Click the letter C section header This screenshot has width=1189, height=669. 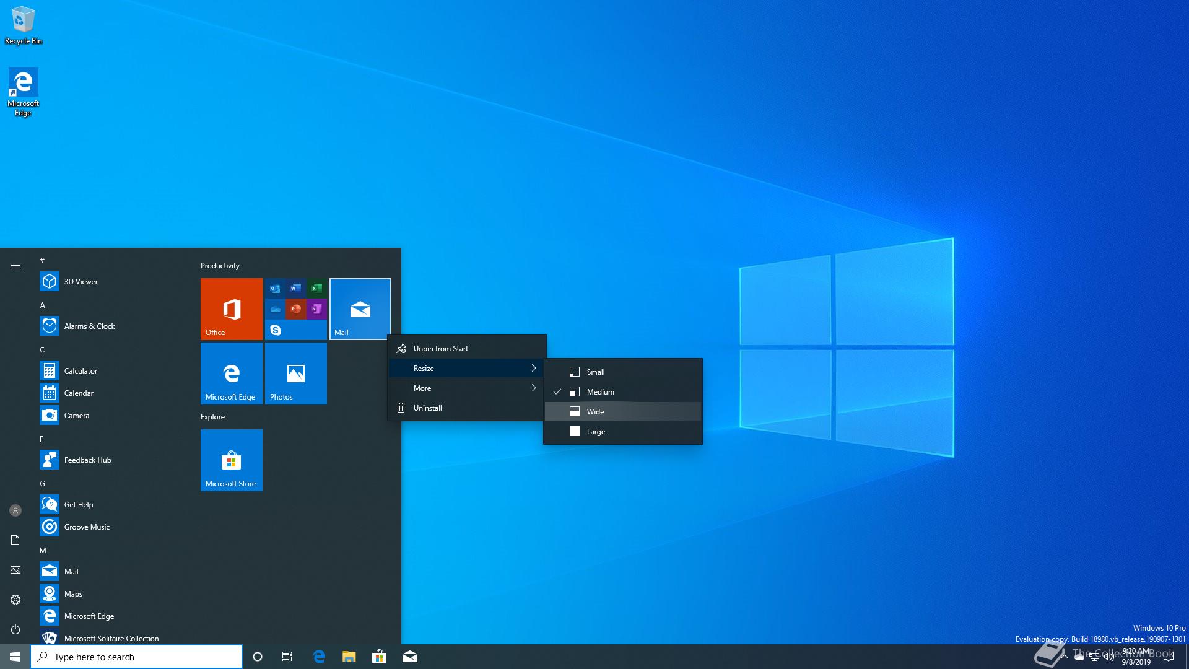pyautogui.click(x=43, y=349)
